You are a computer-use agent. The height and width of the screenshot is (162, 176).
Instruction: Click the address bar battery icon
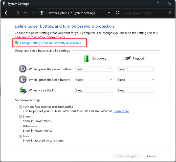click(42, 13)
